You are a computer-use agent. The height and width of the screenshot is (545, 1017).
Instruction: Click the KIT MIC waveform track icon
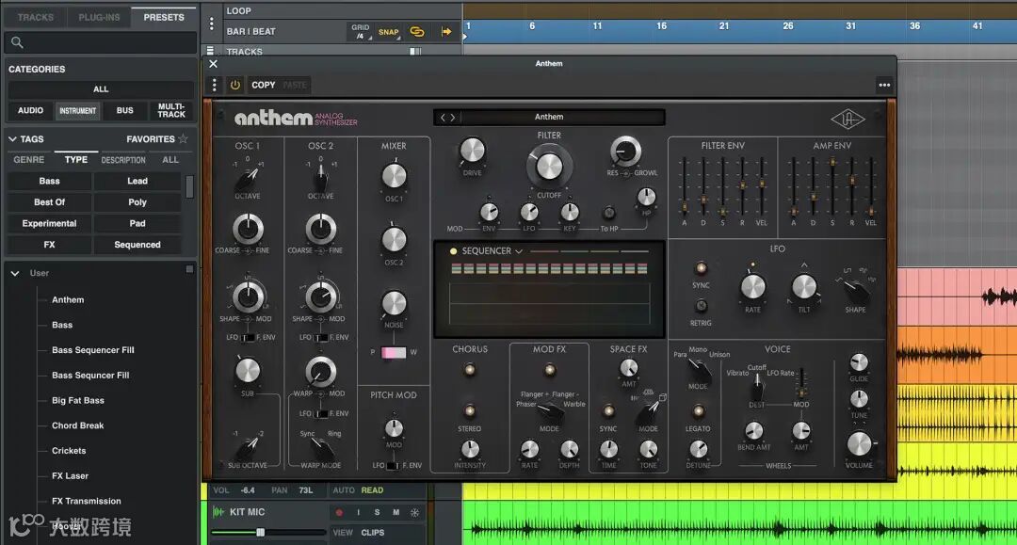(x=218, y=512)
